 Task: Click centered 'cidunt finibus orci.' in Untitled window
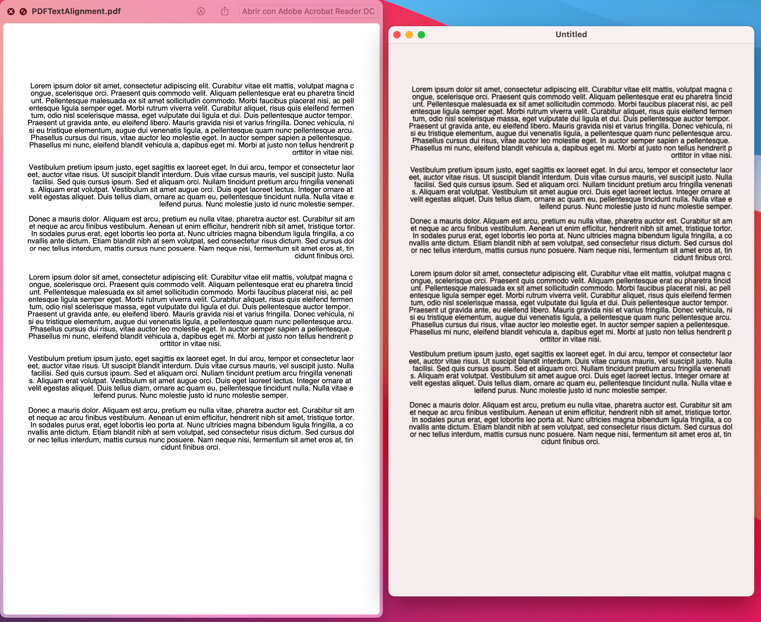(x=570, y=442)
